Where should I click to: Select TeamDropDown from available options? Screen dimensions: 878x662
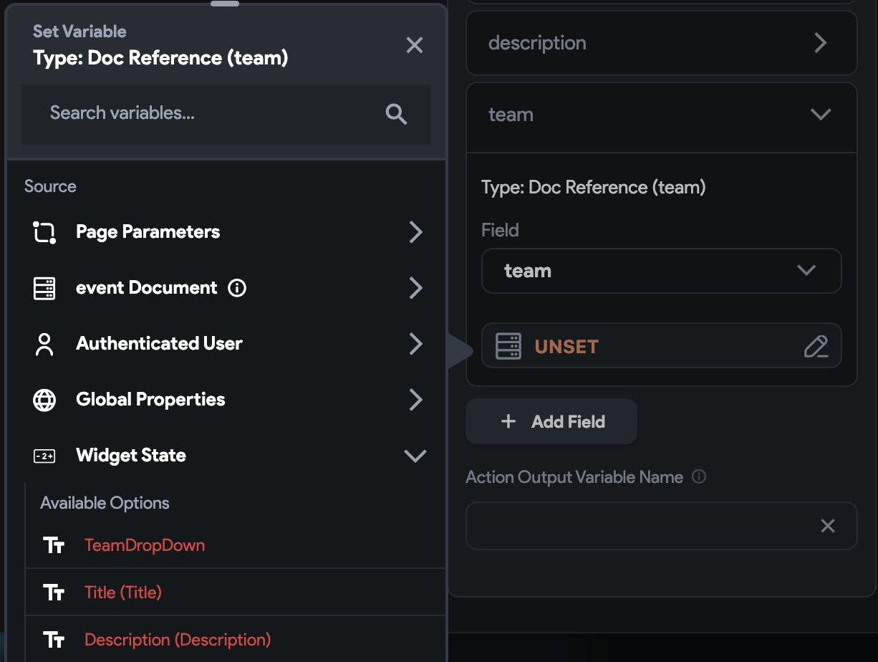pyautogui.click(x=145, y=545)
